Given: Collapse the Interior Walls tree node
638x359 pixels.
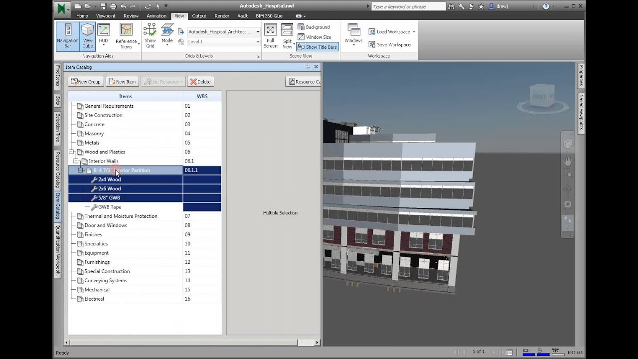Looking at the screenshot, I should click(x=76, y=161).
